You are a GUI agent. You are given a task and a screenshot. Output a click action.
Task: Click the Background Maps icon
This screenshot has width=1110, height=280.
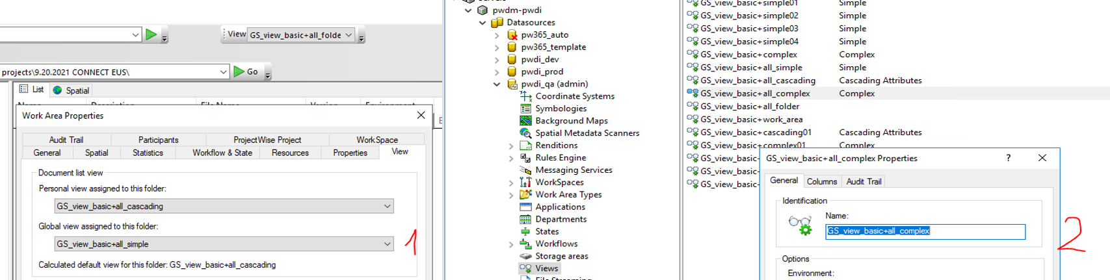click(x=525, y=121)
